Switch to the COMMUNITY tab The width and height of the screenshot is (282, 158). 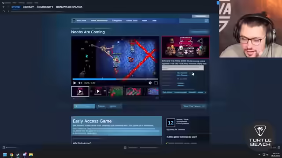click(45, 7)
